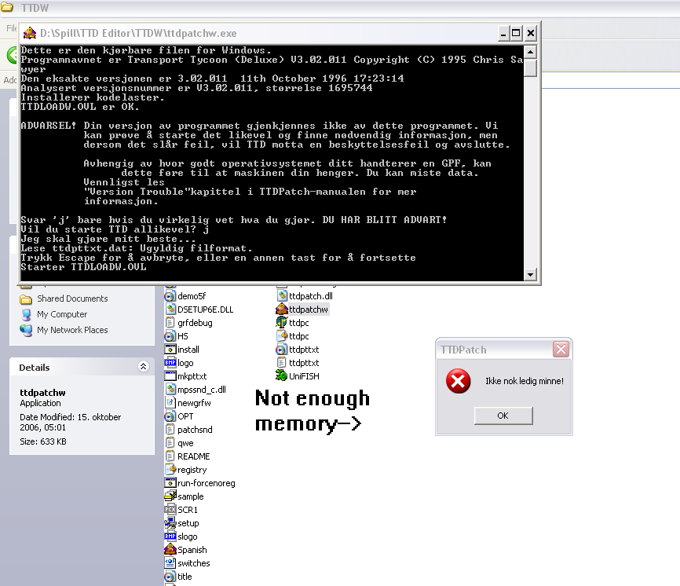This screenshot has width=680, height=586.
Task: Select the install file icon
Action: coord(170,350)
